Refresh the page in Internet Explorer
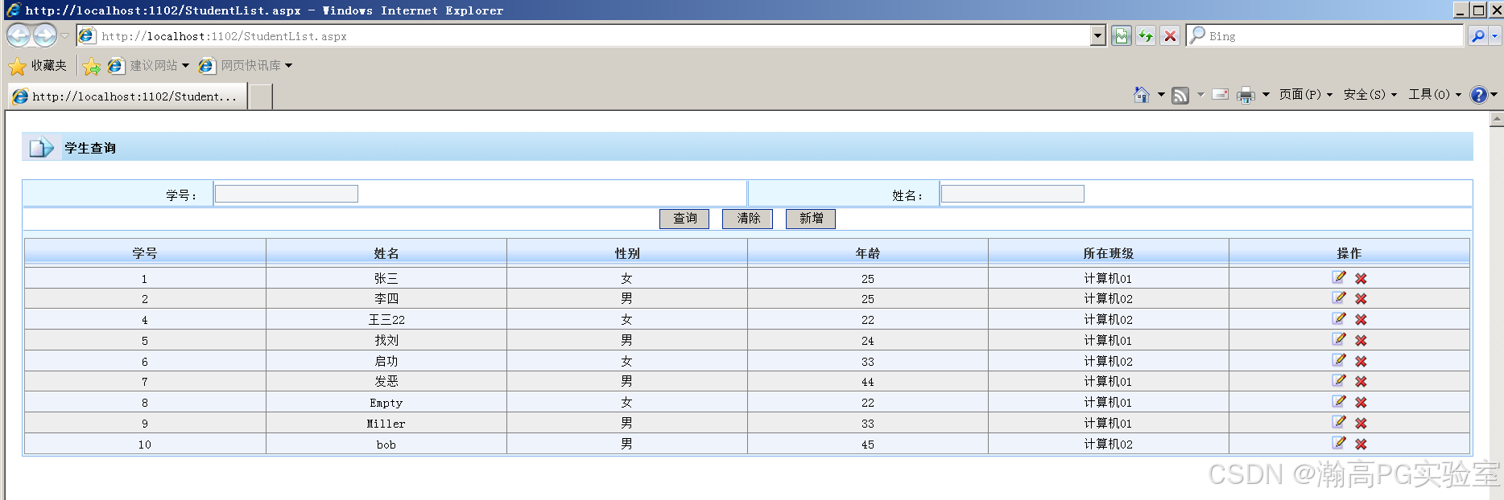 pyautogui.click(x=1146, y=35)
